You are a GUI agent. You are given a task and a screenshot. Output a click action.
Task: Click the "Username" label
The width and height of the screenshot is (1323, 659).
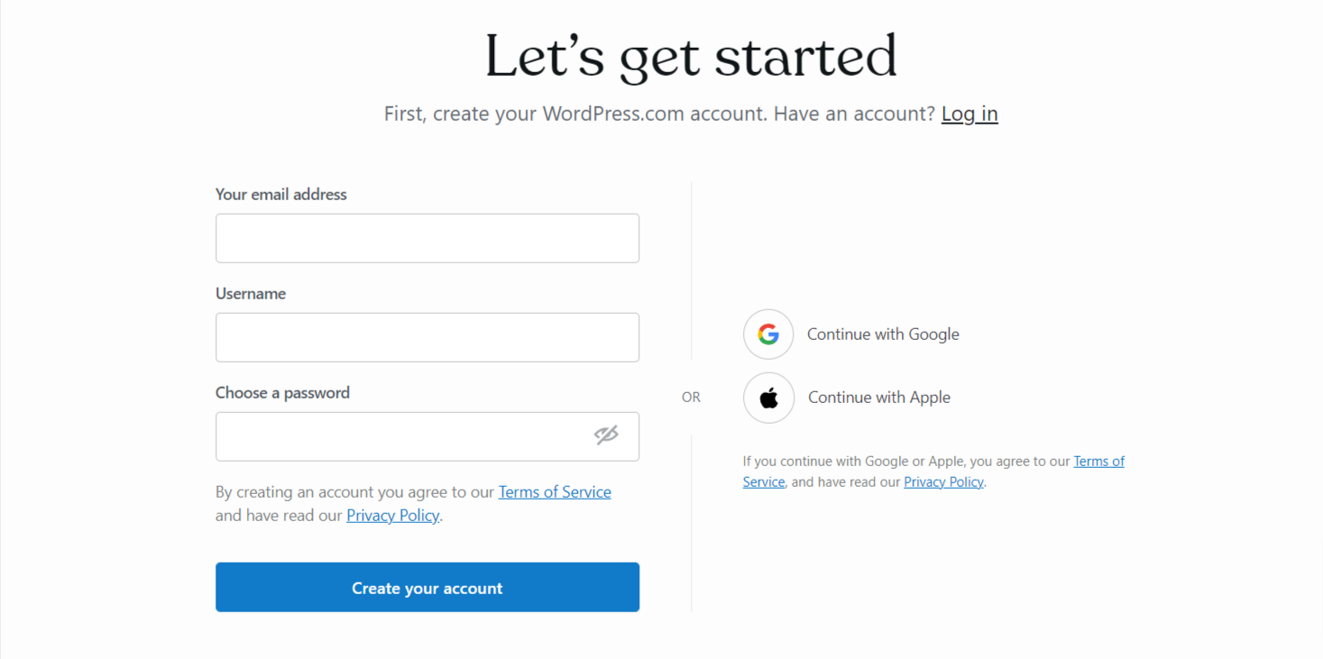pos(250,293)
